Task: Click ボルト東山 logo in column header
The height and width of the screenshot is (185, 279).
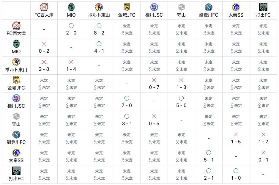Action: [x=99, y=7]
